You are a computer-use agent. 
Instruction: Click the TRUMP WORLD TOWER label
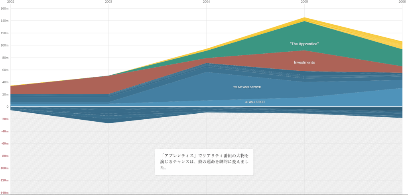pyautogui.click(x=247, y=87)
